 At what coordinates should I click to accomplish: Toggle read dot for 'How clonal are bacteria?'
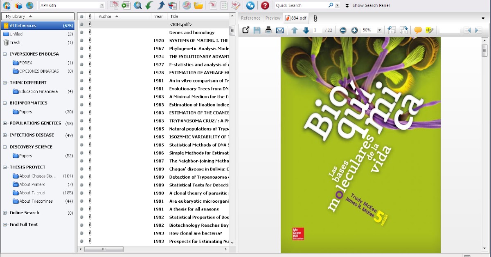[81, 233]
